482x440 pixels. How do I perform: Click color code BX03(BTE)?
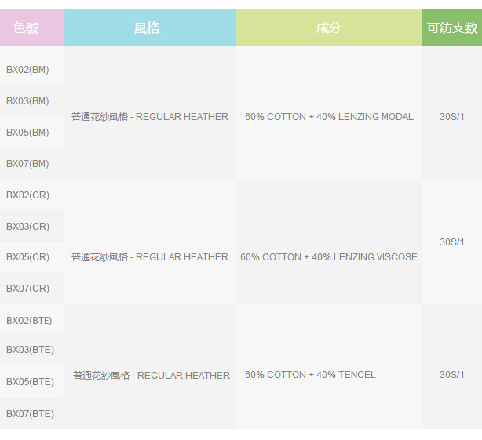click(x=30, y=350)
